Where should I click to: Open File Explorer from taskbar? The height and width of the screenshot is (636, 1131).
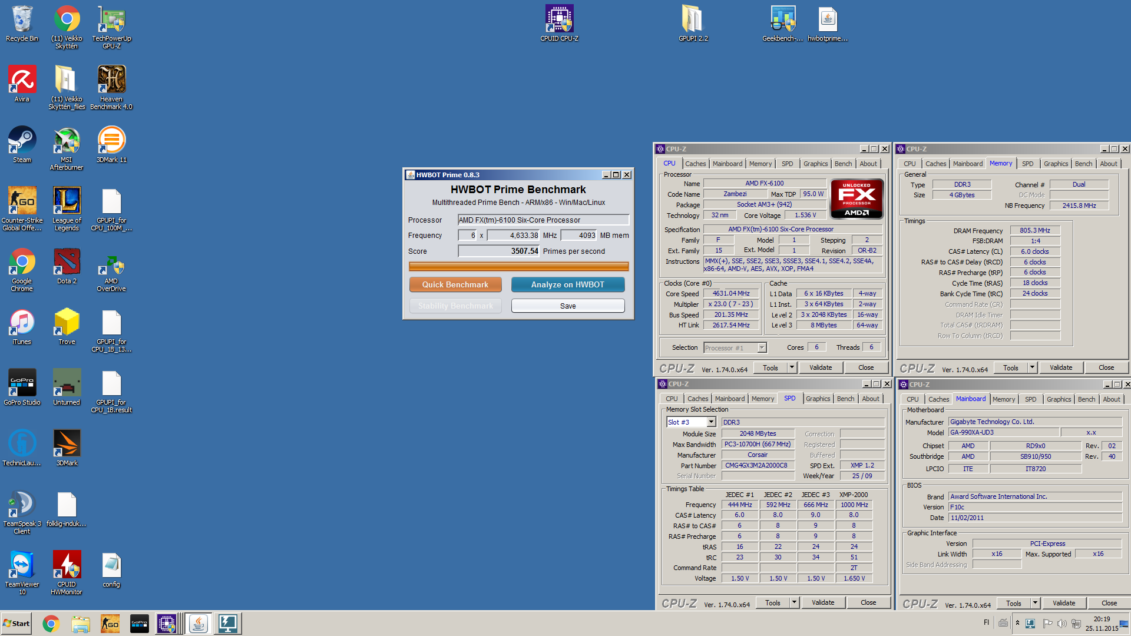pyautogui.click(x=81, y=624)
